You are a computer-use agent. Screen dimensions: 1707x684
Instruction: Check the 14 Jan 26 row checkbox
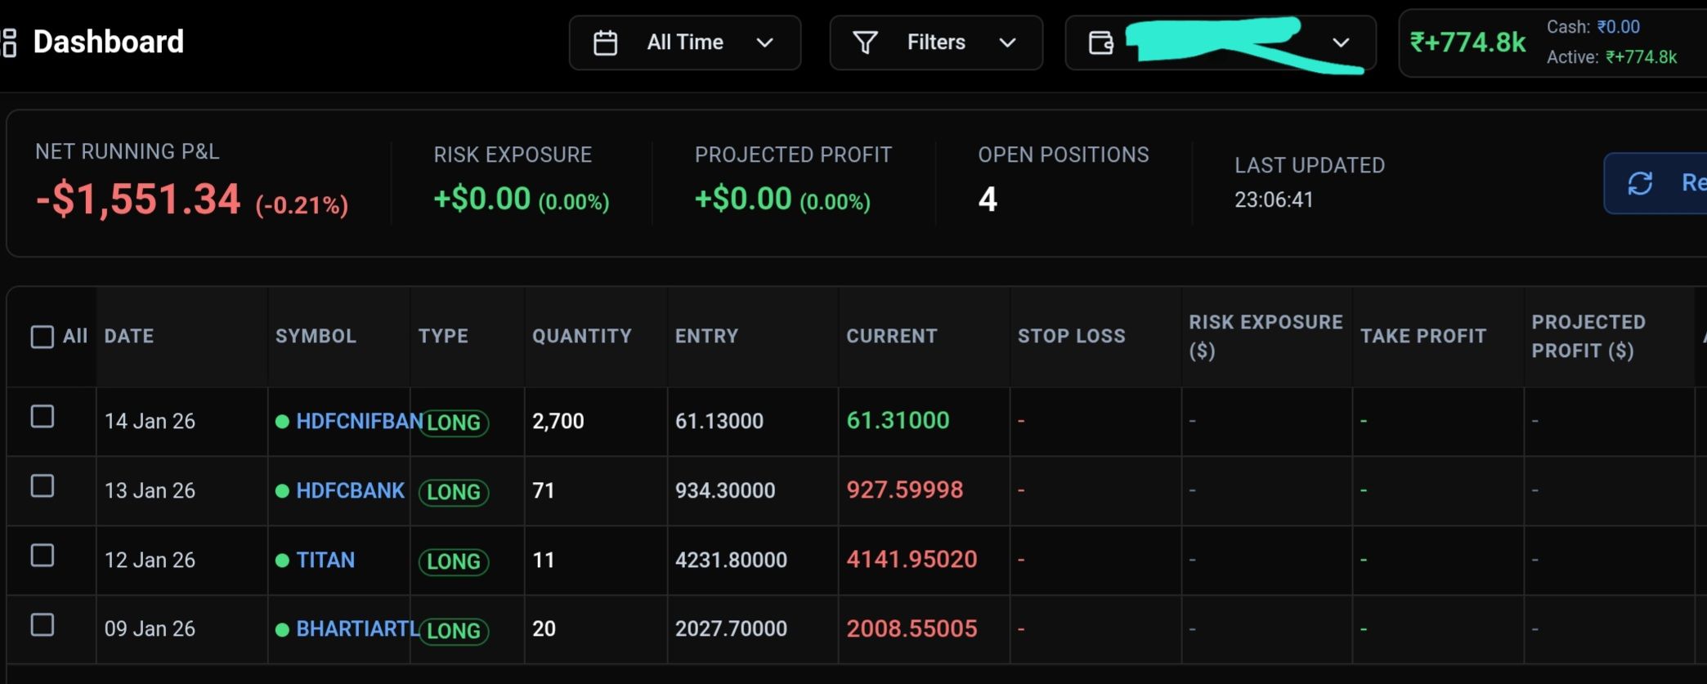42,417
